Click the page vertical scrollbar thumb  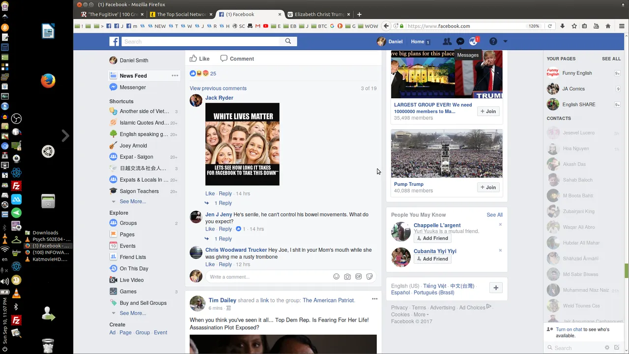[x=626, y=270]
